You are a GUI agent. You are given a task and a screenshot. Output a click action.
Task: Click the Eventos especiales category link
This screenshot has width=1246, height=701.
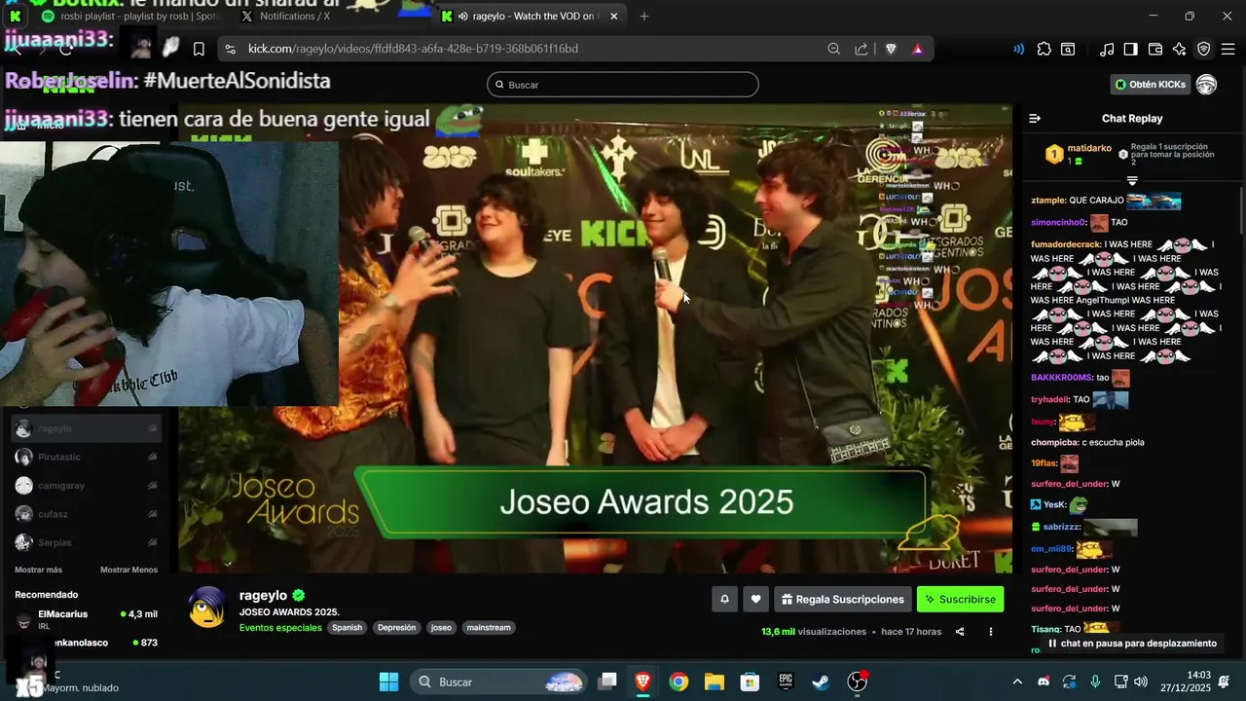280,628
